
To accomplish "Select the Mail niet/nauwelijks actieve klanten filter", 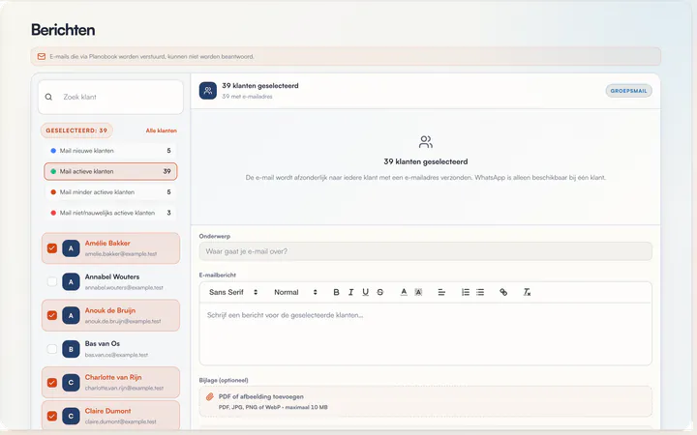I will [x=110, y=213].
